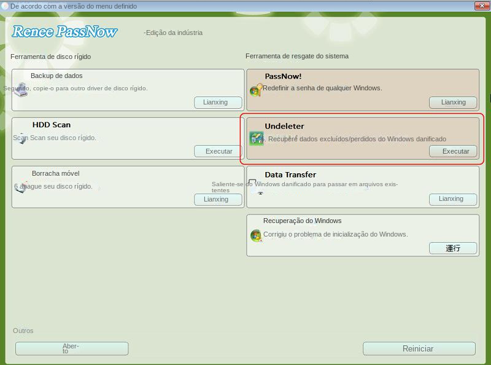Click the Undeleter recovery icon
The height and width of the screenshot is (365, 491).
[257, 139]
